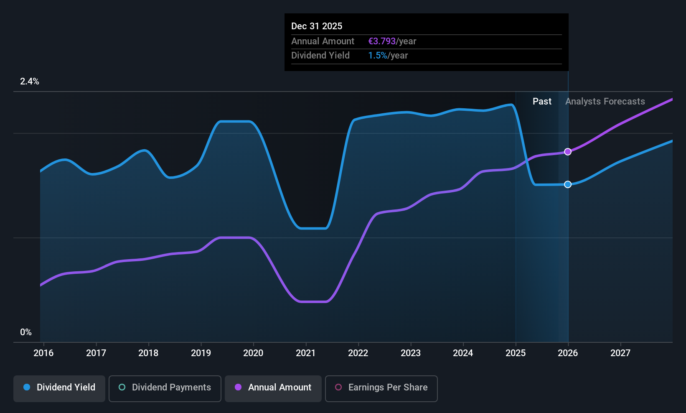This screenshot has height=413, width=686.
Task: Select the 2027 x-axis label
Action: click(x=620, y=353)
